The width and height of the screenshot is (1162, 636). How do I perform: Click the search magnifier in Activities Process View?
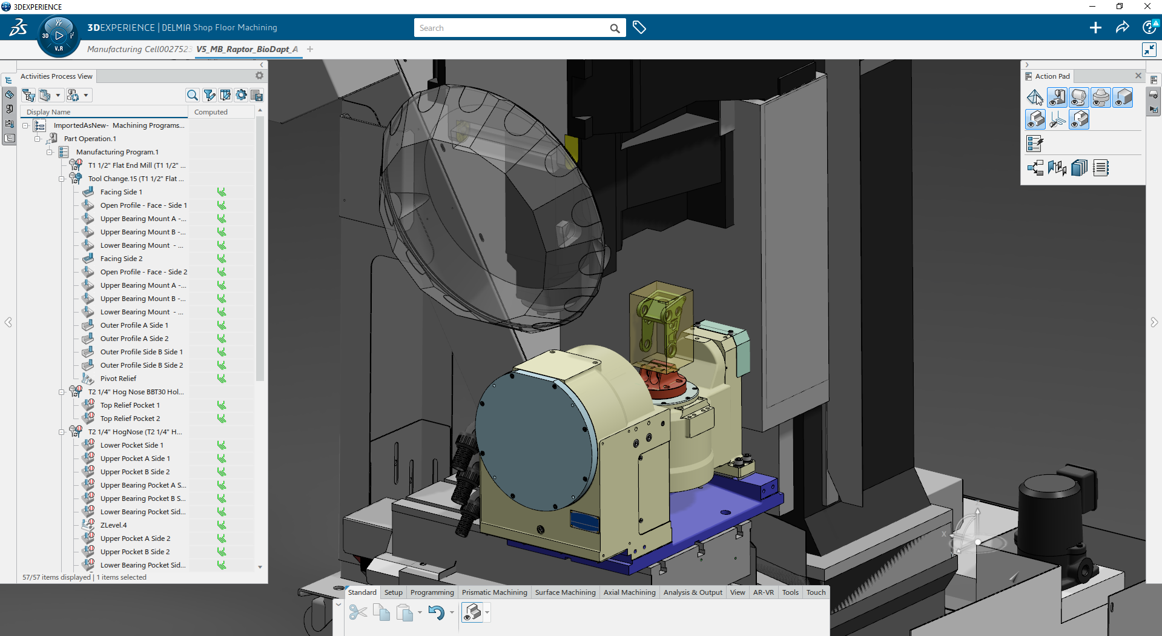click(x=192, y=95)
